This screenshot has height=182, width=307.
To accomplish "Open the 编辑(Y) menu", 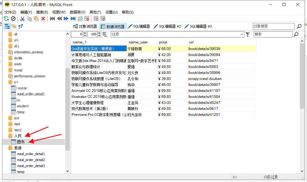I will pyautogui.click(x=26, y=12).
